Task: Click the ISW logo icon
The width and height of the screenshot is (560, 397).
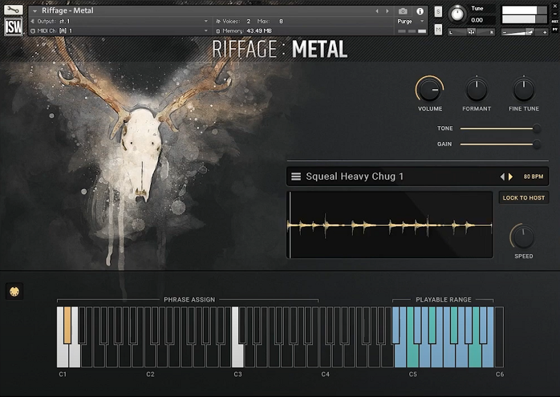Action: [13, 27]
